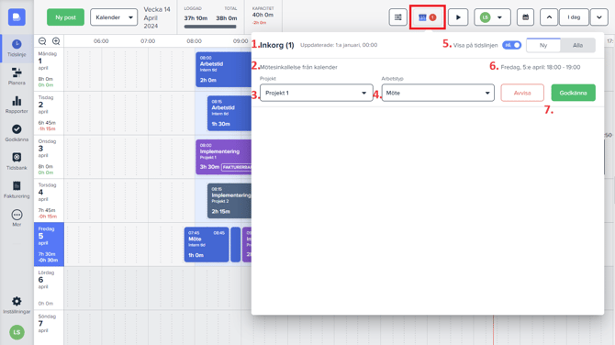Open Monday 08:00 Arbetstid entry
Screen dimensions: 615x345
click(x=224, y=70)
